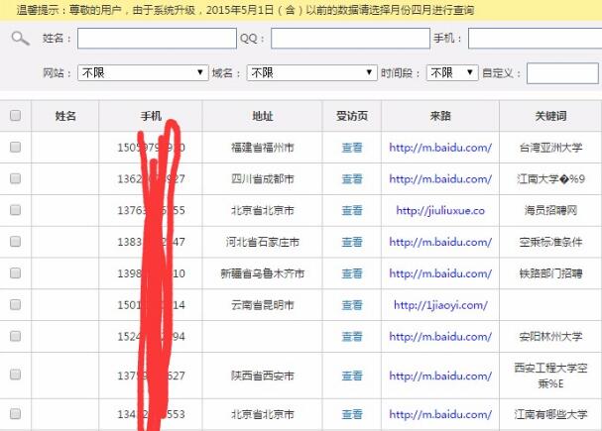Open 查看 link for 福建省福州市 row
Screen dimensions: 602x431
[x=352, y=148]
